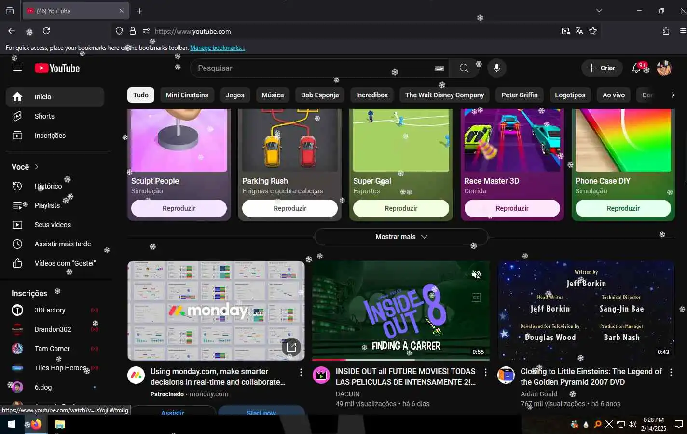The image size is (687, 434).
Task: Open options menu for Little Einsteins video
Action: click(671, 372)
